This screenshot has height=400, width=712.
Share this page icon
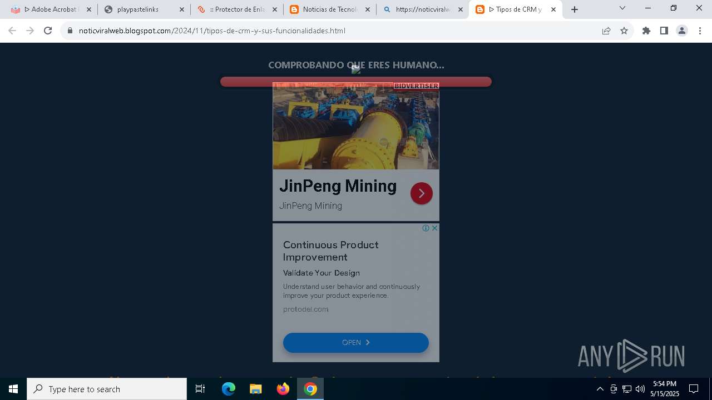coord(606,31)
